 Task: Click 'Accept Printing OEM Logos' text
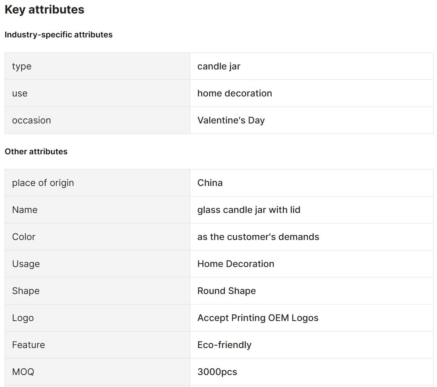pos(258,318)
